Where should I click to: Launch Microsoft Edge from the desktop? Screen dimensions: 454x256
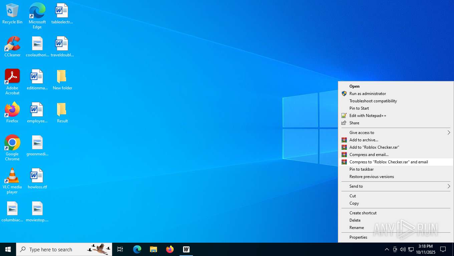[37, 16]
